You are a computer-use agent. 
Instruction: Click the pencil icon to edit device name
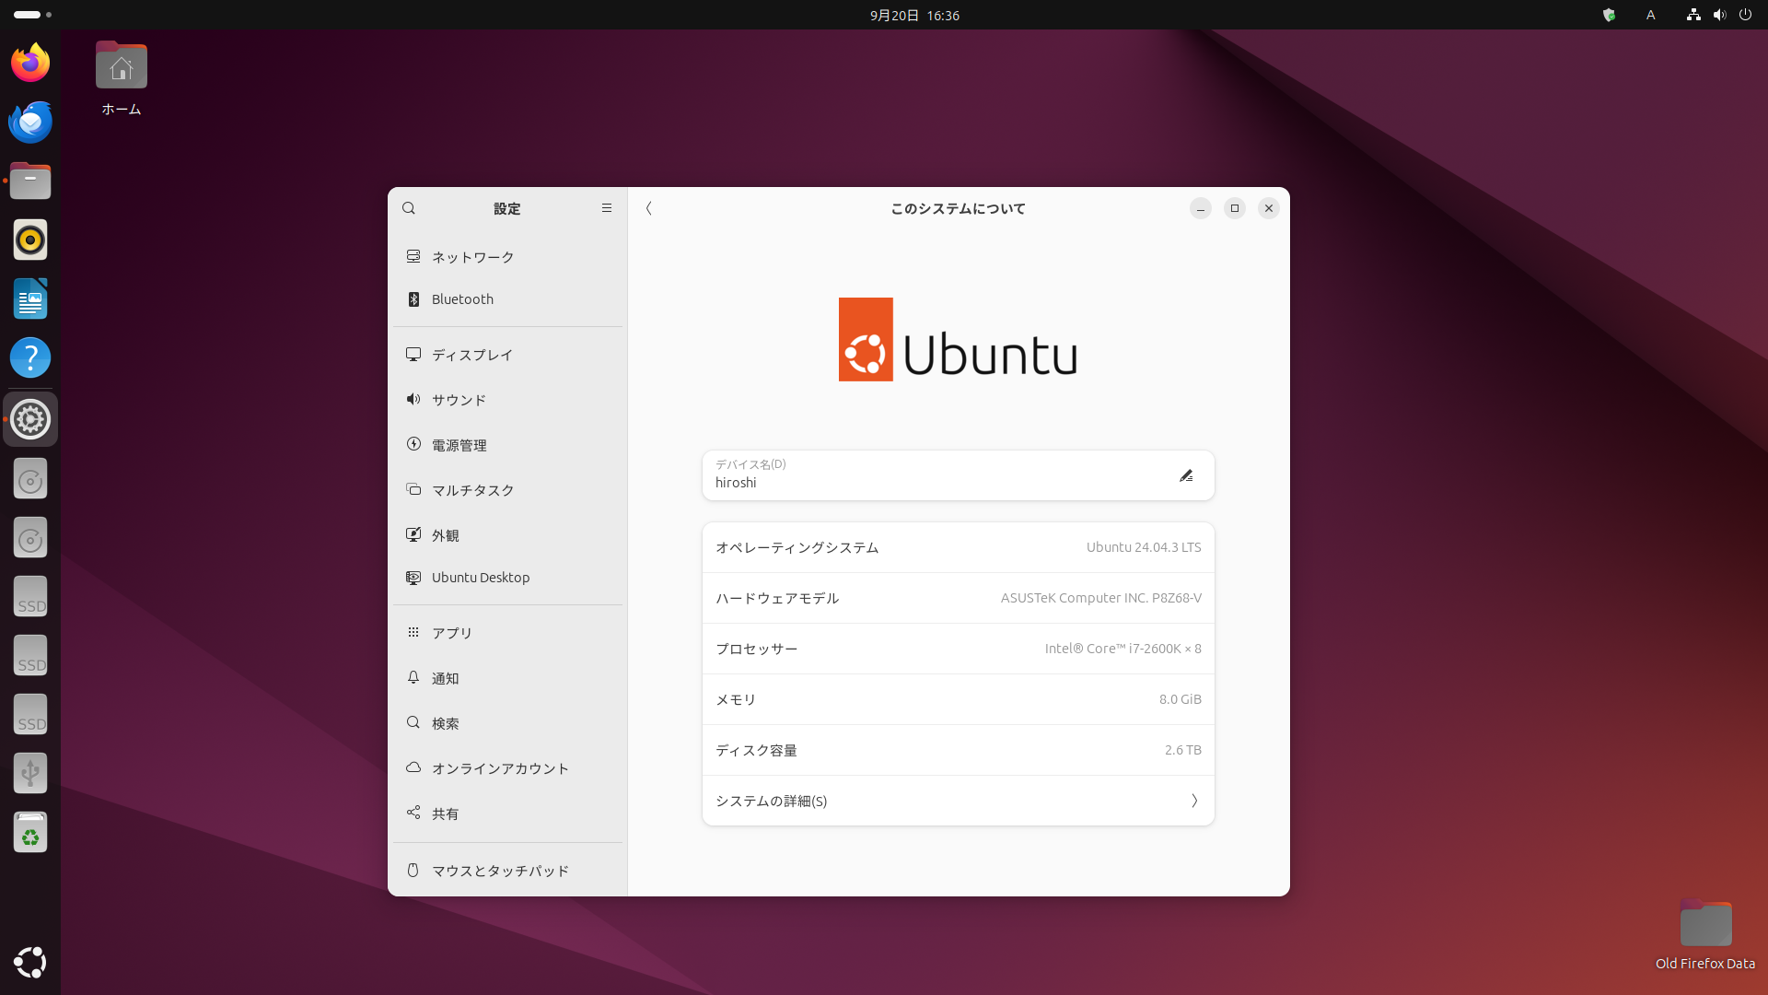pyautogui.click(x=1186, y=475)
